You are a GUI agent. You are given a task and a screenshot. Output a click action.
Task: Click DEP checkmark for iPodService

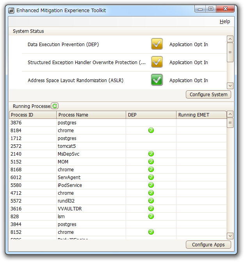pyautogui.click(x=151, y=185)
